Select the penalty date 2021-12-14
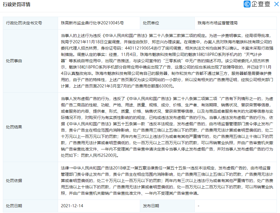Viewport: 280px width, 213px height. [72, 206]
